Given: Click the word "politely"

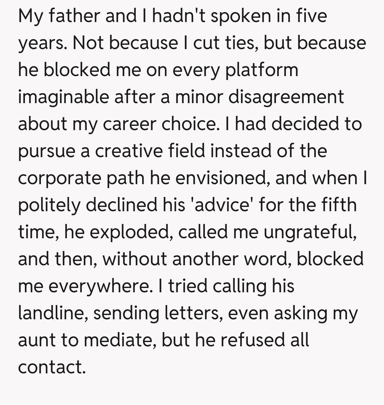Looking at the screenshot, I should point(49,205).
